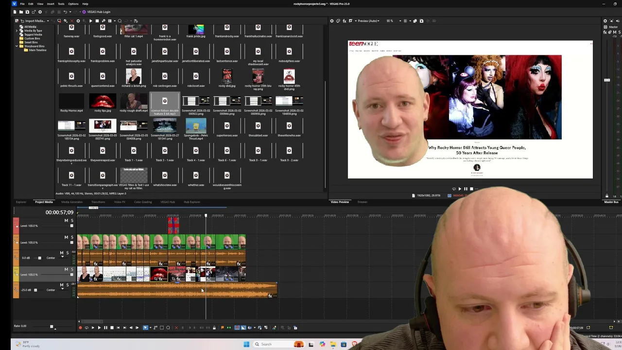Switch to the Video FX tab
622x350 pixels.
coord(120,202)
